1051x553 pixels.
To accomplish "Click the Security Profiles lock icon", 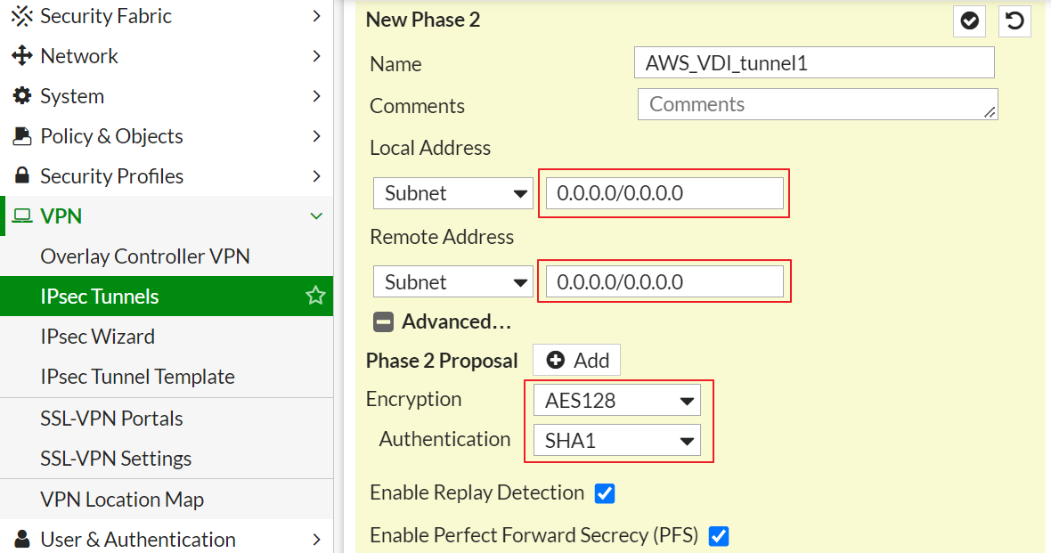I will click(22, 176).
